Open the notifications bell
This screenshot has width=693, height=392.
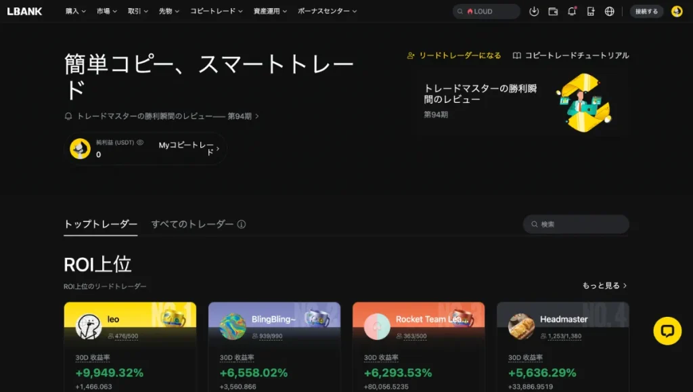[x=573, y=11]
